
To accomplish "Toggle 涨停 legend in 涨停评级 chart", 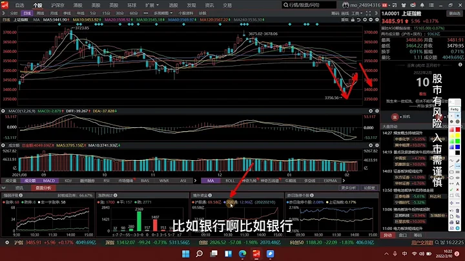I will pos(11,202).
